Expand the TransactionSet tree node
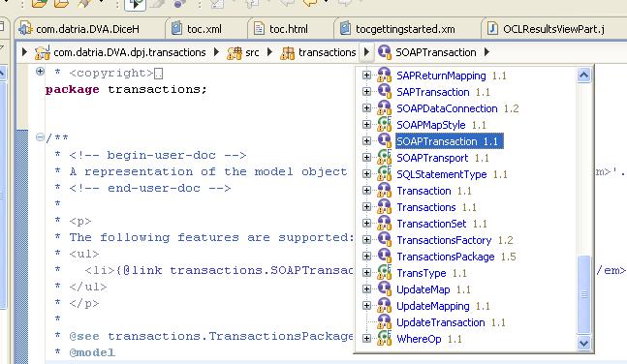The width and height of the screenshot is (627, 364). [366, 224]
